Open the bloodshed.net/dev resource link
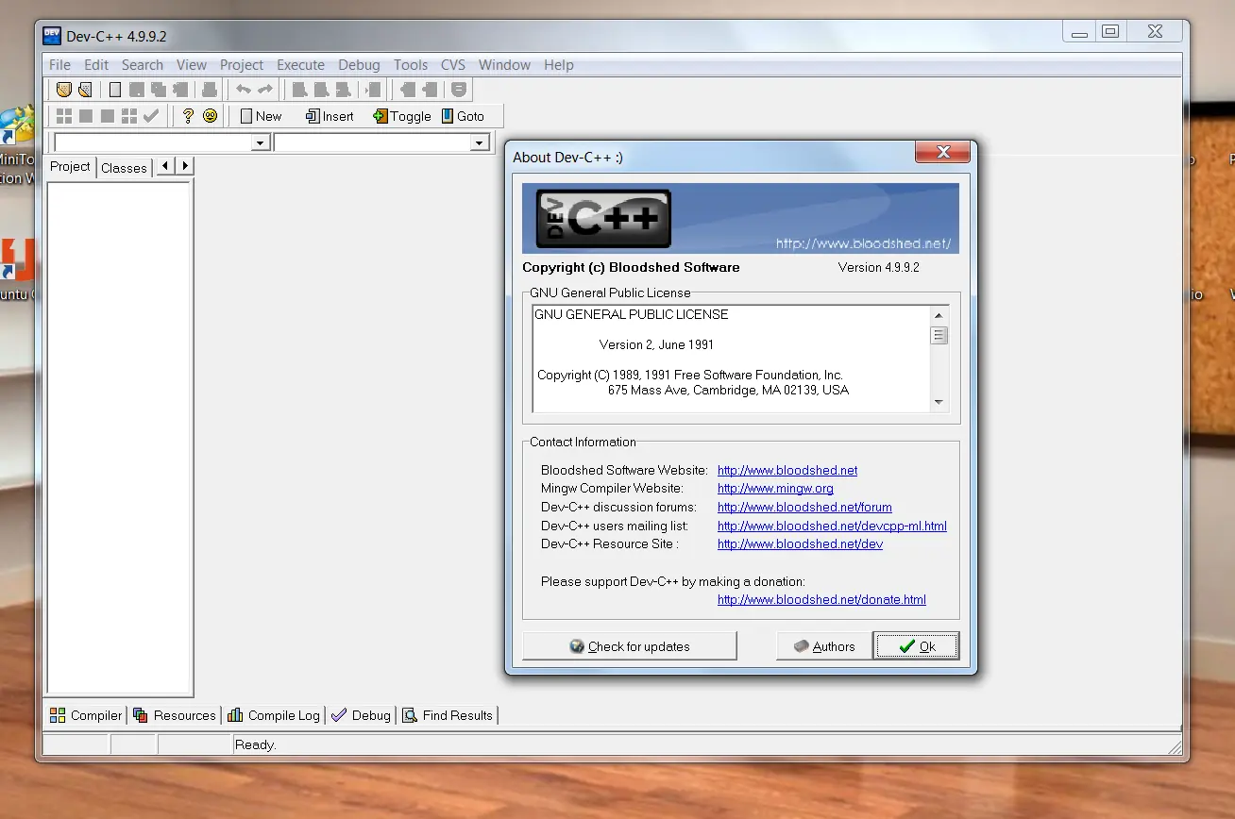 click(x=800, y=543)
